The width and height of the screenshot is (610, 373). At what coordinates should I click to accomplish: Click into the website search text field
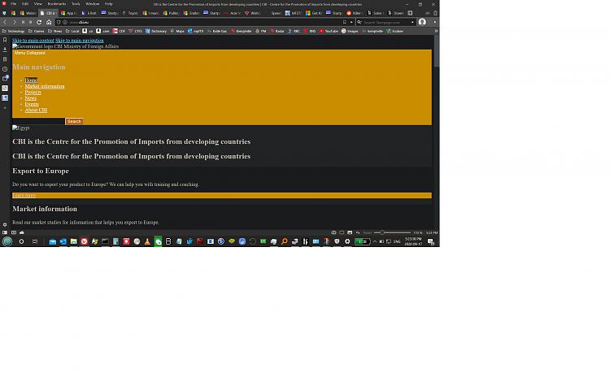pos(38,121)
